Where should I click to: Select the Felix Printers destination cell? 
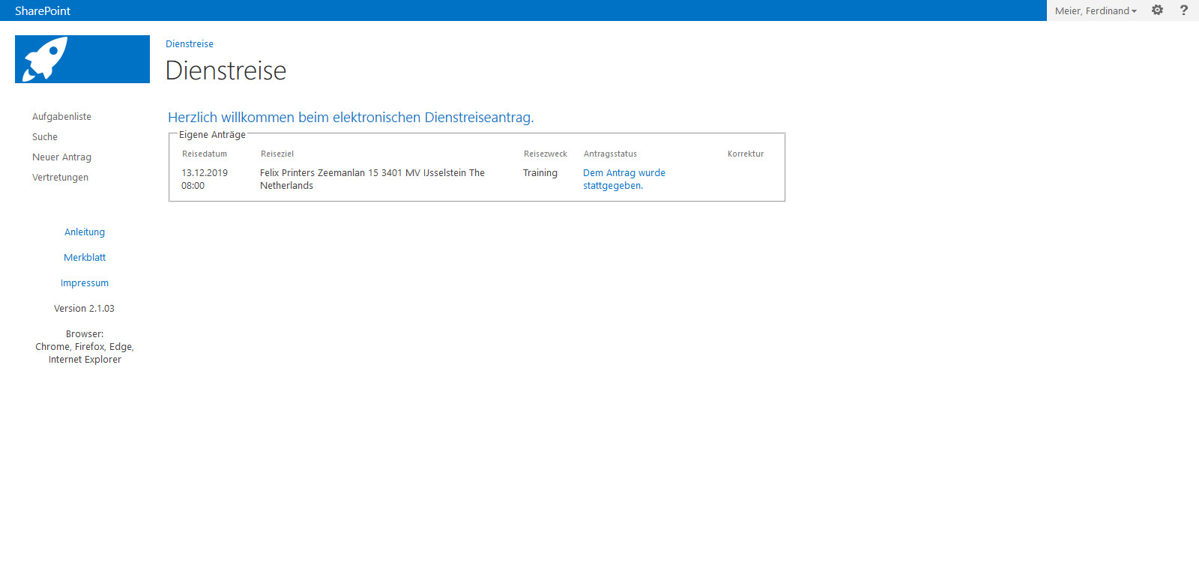tap(372, 179)
